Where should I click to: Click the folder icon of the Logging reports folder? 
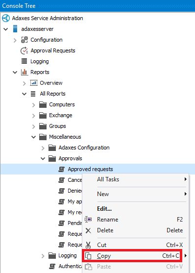(x=52, y=256)
